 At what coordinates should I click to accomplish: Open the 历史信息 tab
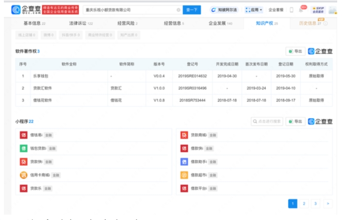(309, 23)
